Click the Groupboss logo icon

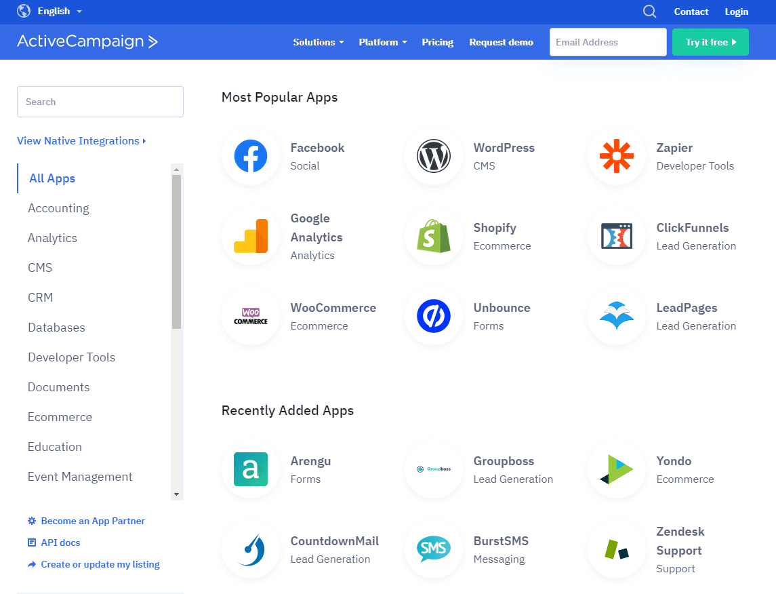pos(434,469)
